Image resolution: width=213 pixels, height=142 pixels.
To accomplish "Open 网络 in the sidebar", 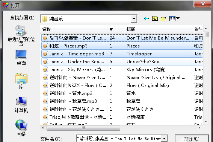I will 21,128.
